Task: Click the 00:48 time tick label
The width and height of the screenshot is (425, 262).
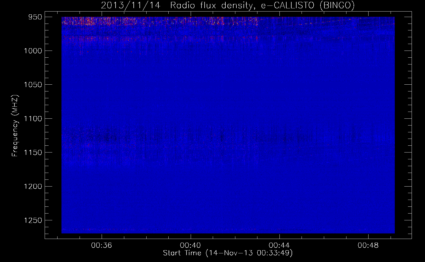Action: [368, 245]
